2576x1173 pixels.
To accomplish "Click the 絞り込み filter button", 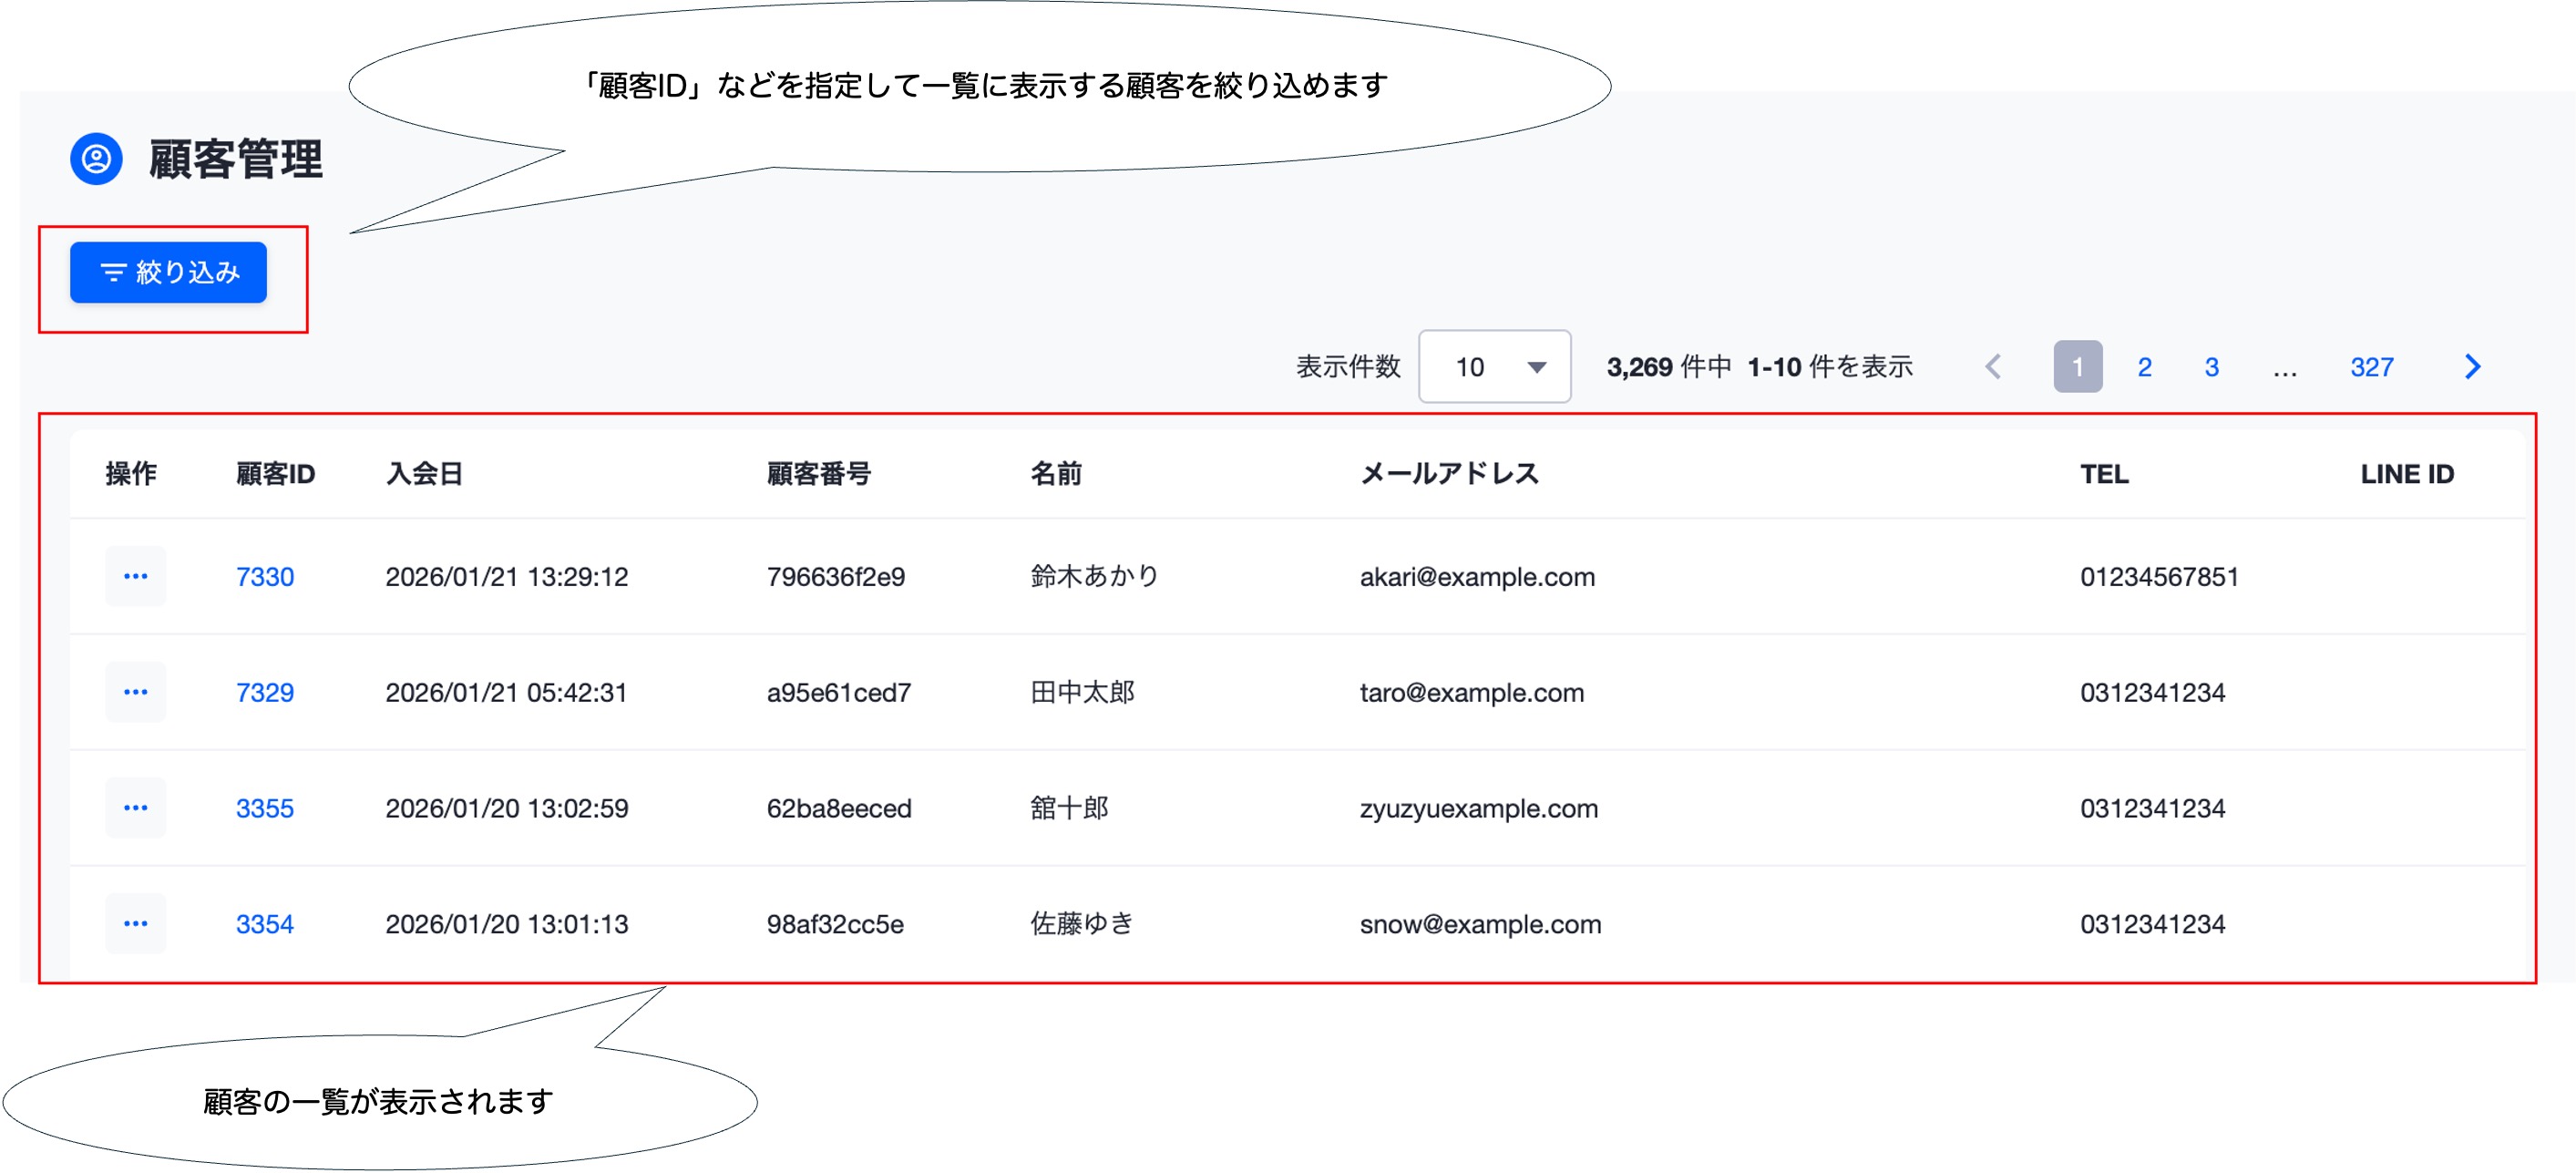I will tap(168, 272).
